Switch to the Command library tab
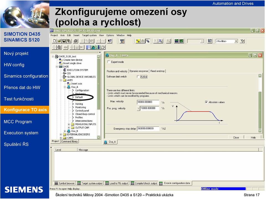The width and height of the screenshot is (266, 199). (x=69, y=141)
